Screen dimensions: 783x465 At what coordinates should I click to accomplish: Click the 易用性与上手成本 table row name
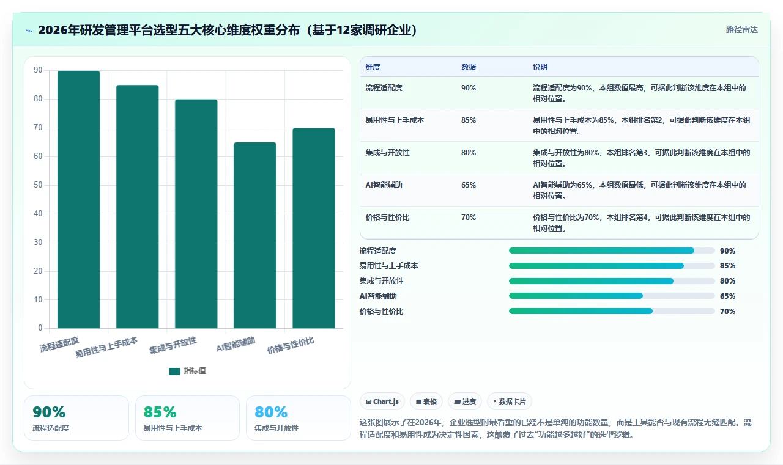395,120
